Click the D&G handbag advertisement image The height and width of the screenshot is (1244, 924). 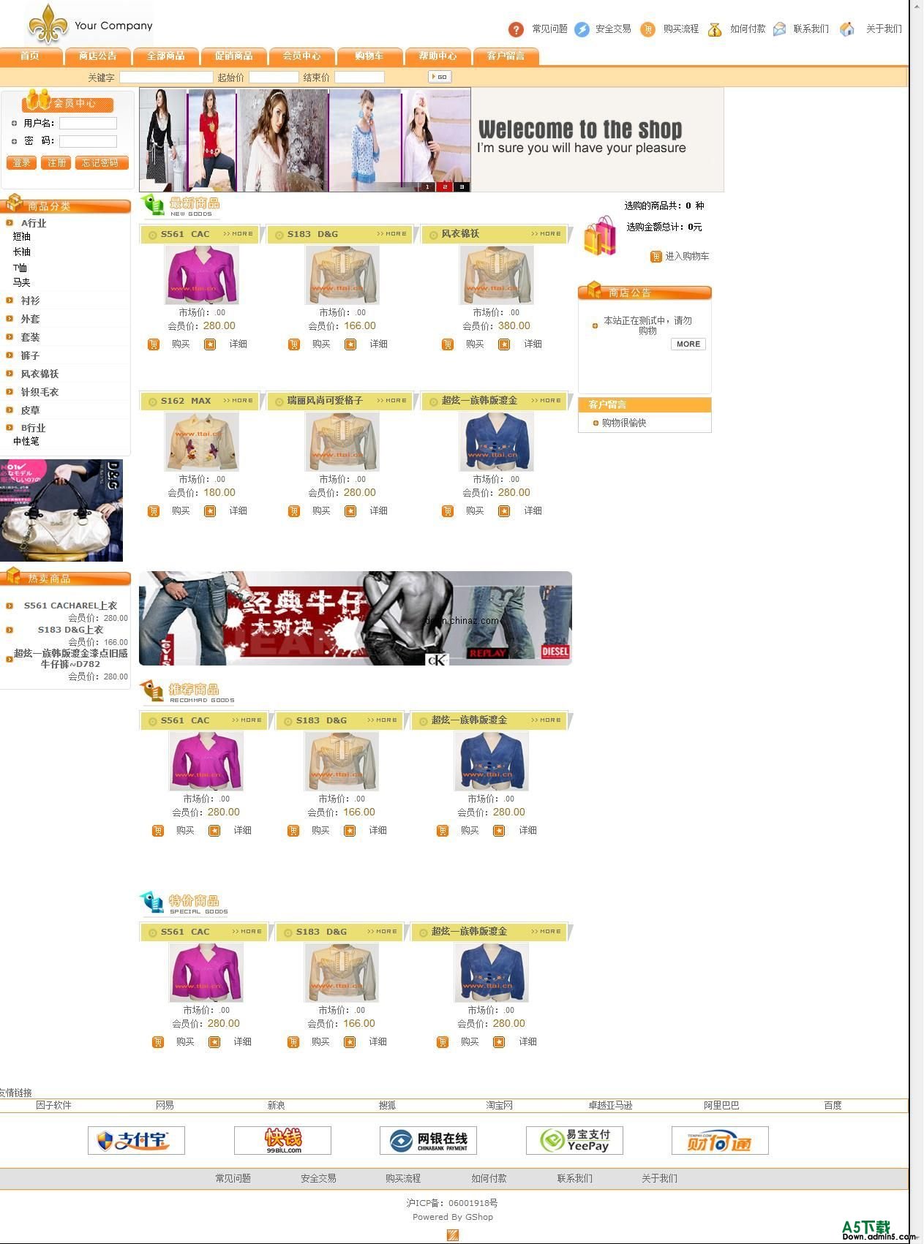point(61,510)
